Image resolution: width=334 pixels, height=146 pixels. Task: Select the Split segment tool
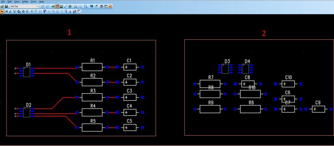coord(40,11)
